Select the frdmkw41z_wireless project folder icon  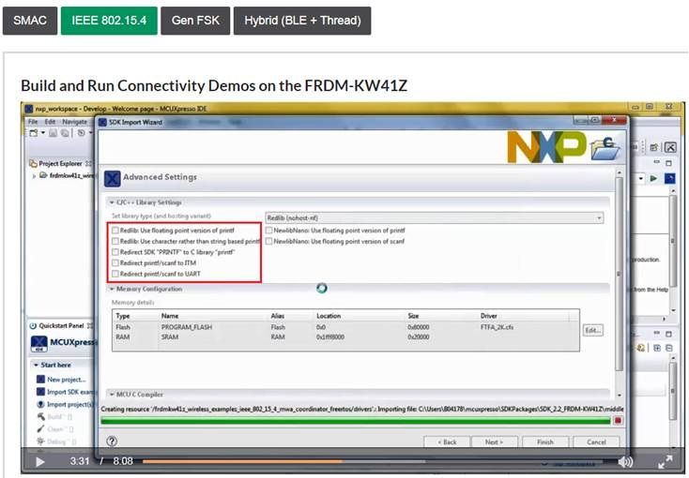(x=43, y=175)
